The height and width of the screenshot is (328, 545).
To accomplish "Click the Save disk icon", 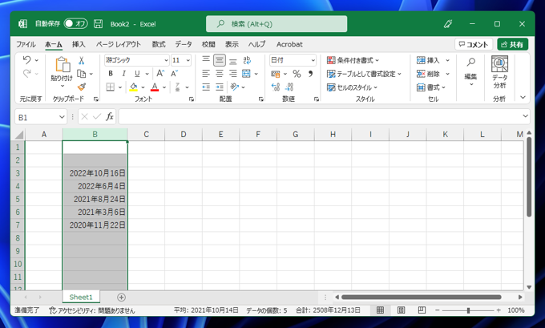I will [98, 24].
